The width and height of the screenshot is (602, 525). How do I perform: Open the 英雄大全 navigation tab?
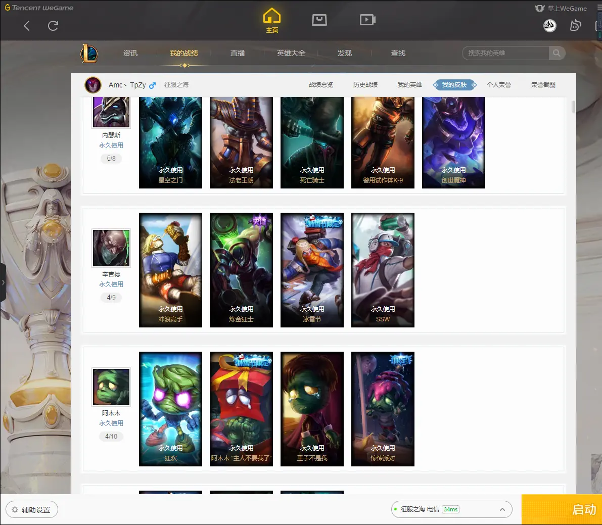(x=291, y=53)
